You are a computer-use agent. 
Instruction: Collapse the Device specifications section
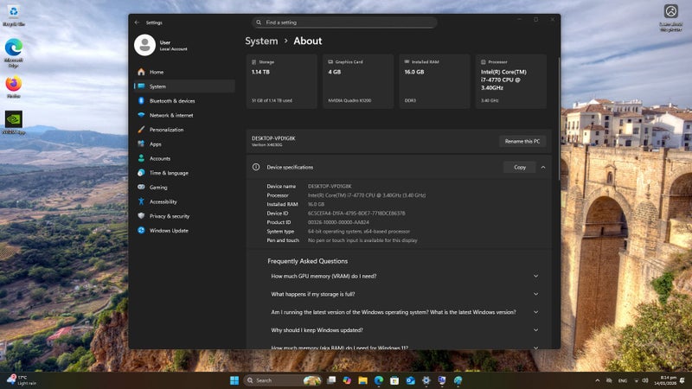click(x=543, y=167)
